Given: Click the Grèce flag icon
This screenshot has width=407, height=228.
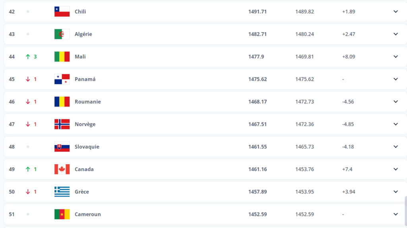Looking at the screenshot, I should 62,192.
